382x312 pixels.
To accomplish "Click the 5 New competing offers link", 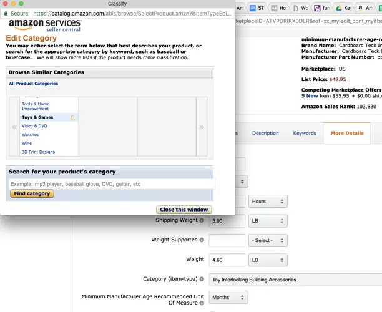I will pos(310,96).
